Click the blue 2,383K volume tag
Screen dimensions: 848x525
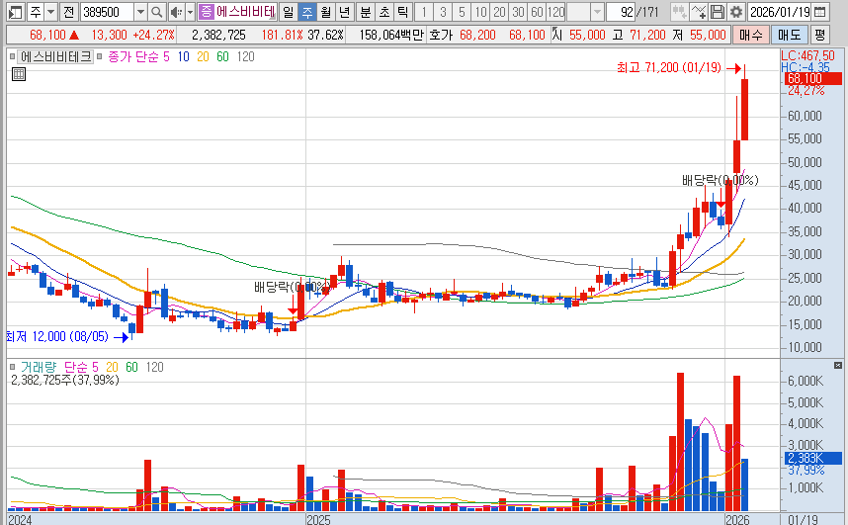[812, 458]
